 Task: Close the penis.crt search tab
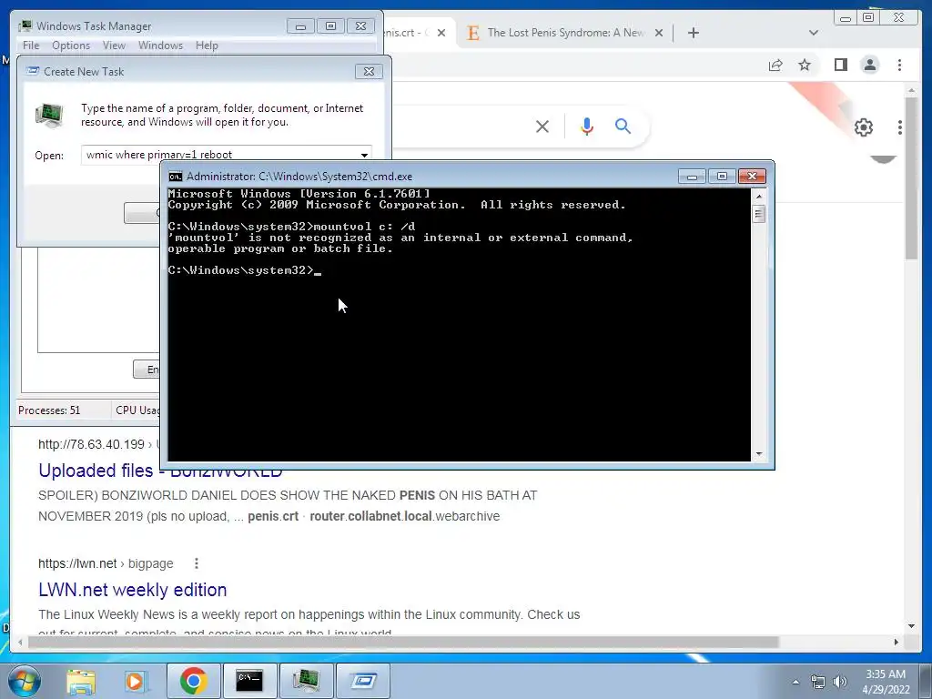click(441, 33)
